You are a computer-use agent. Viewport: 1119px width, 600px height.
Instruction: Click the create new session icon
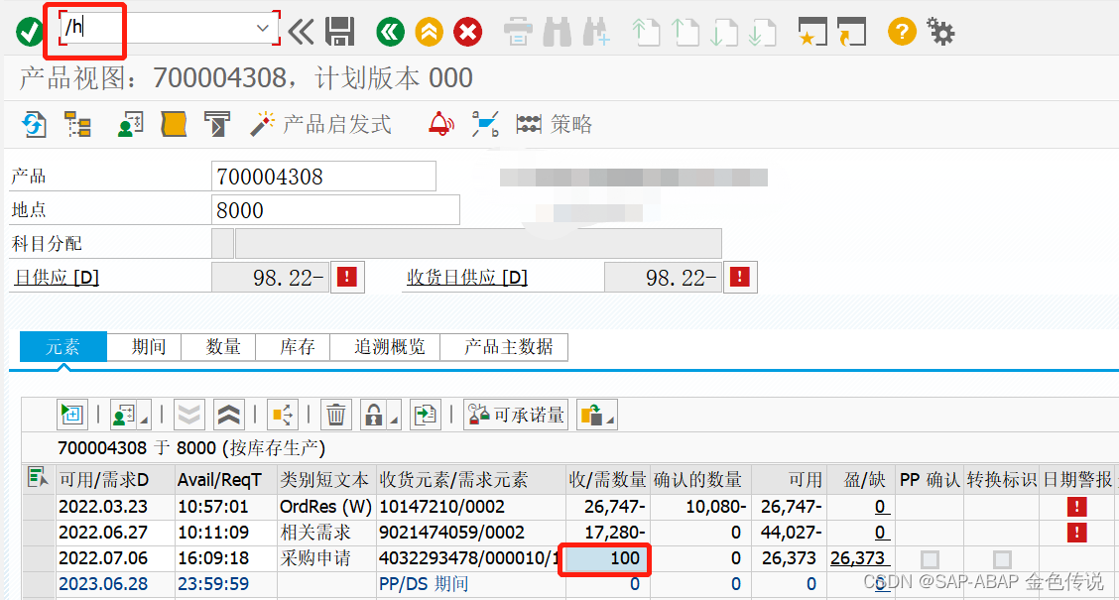pos(812,32)
